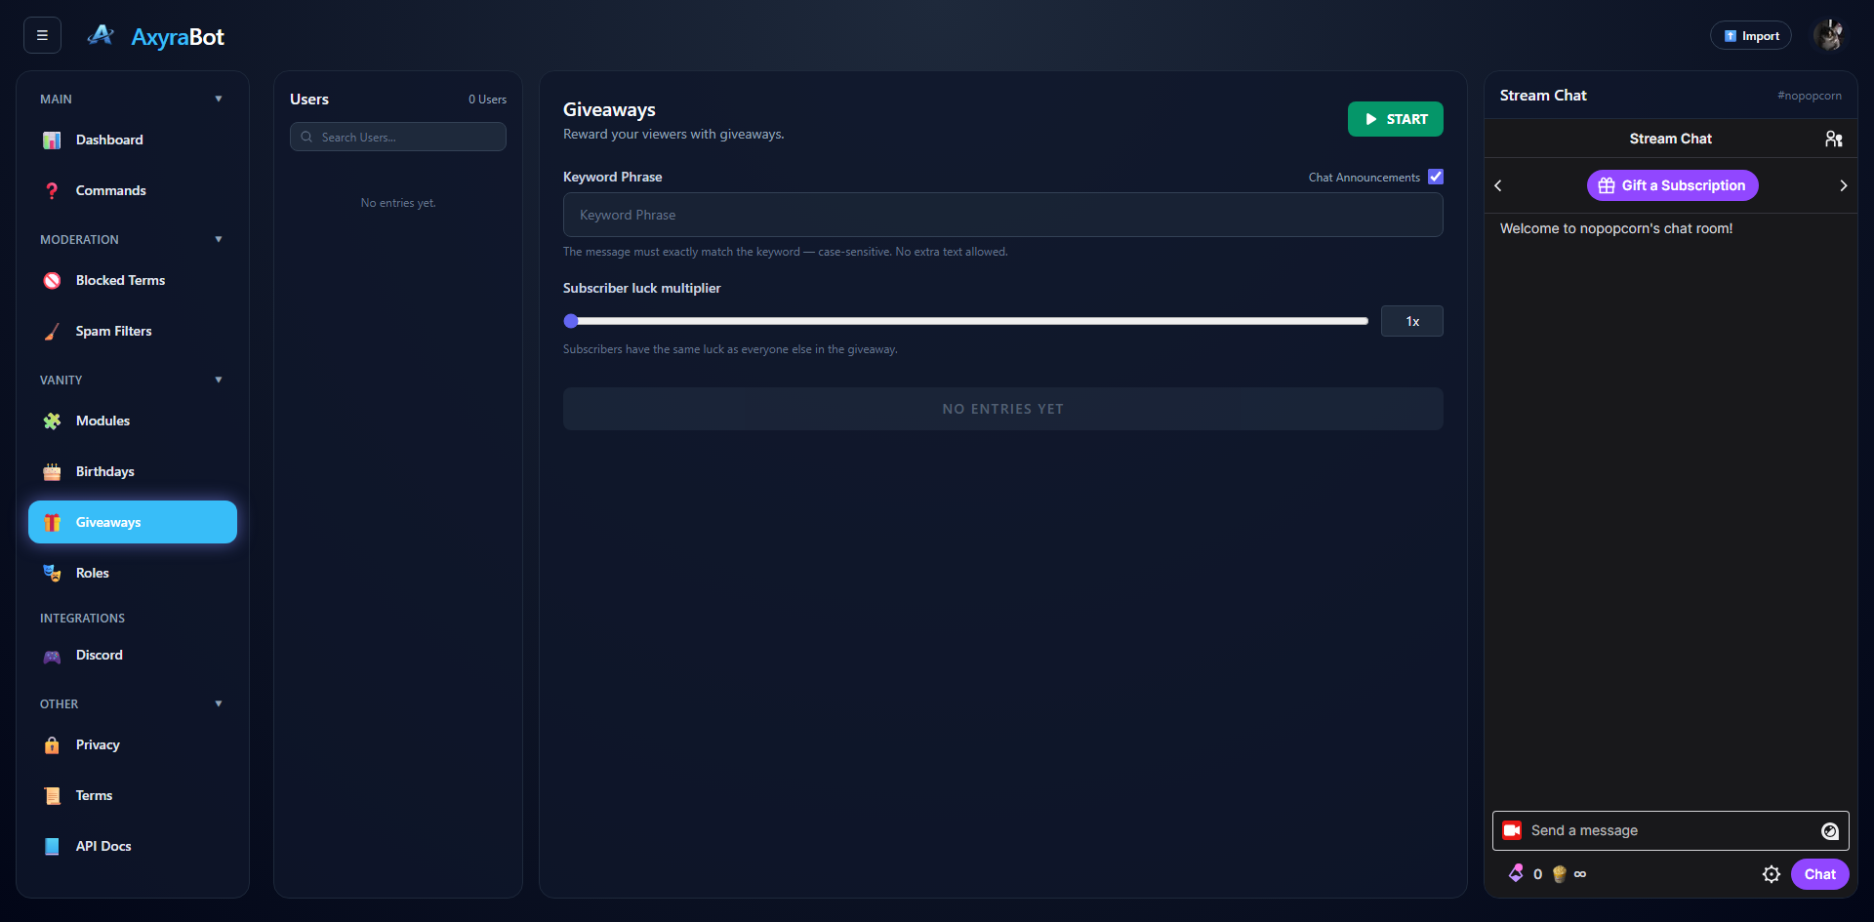Focus the Keyword Phrase input field
This screenshot has height=922, width=1874.
point(1002,215)
